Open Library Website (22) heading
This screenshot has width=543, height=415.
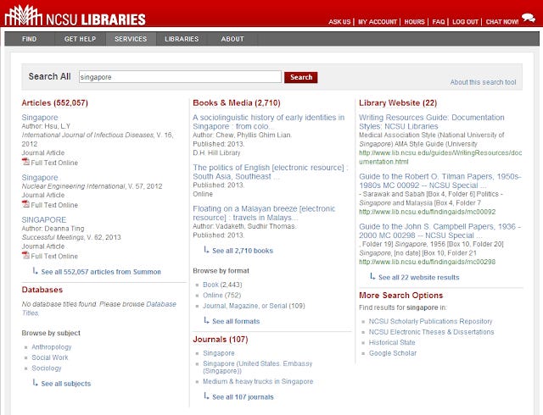point(398,102)
